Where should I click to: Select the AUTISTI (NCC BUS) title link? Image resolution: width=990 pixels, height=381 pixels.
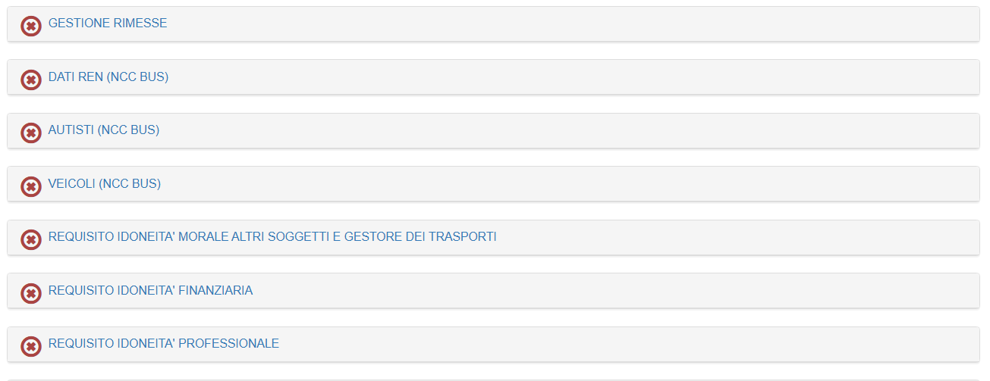tap(104, 130)
